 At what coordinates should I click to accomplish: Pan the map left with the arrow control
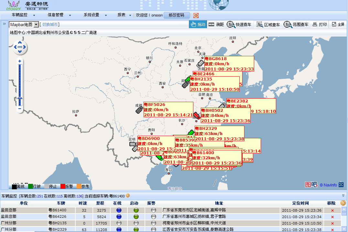(x=15, y=47)
